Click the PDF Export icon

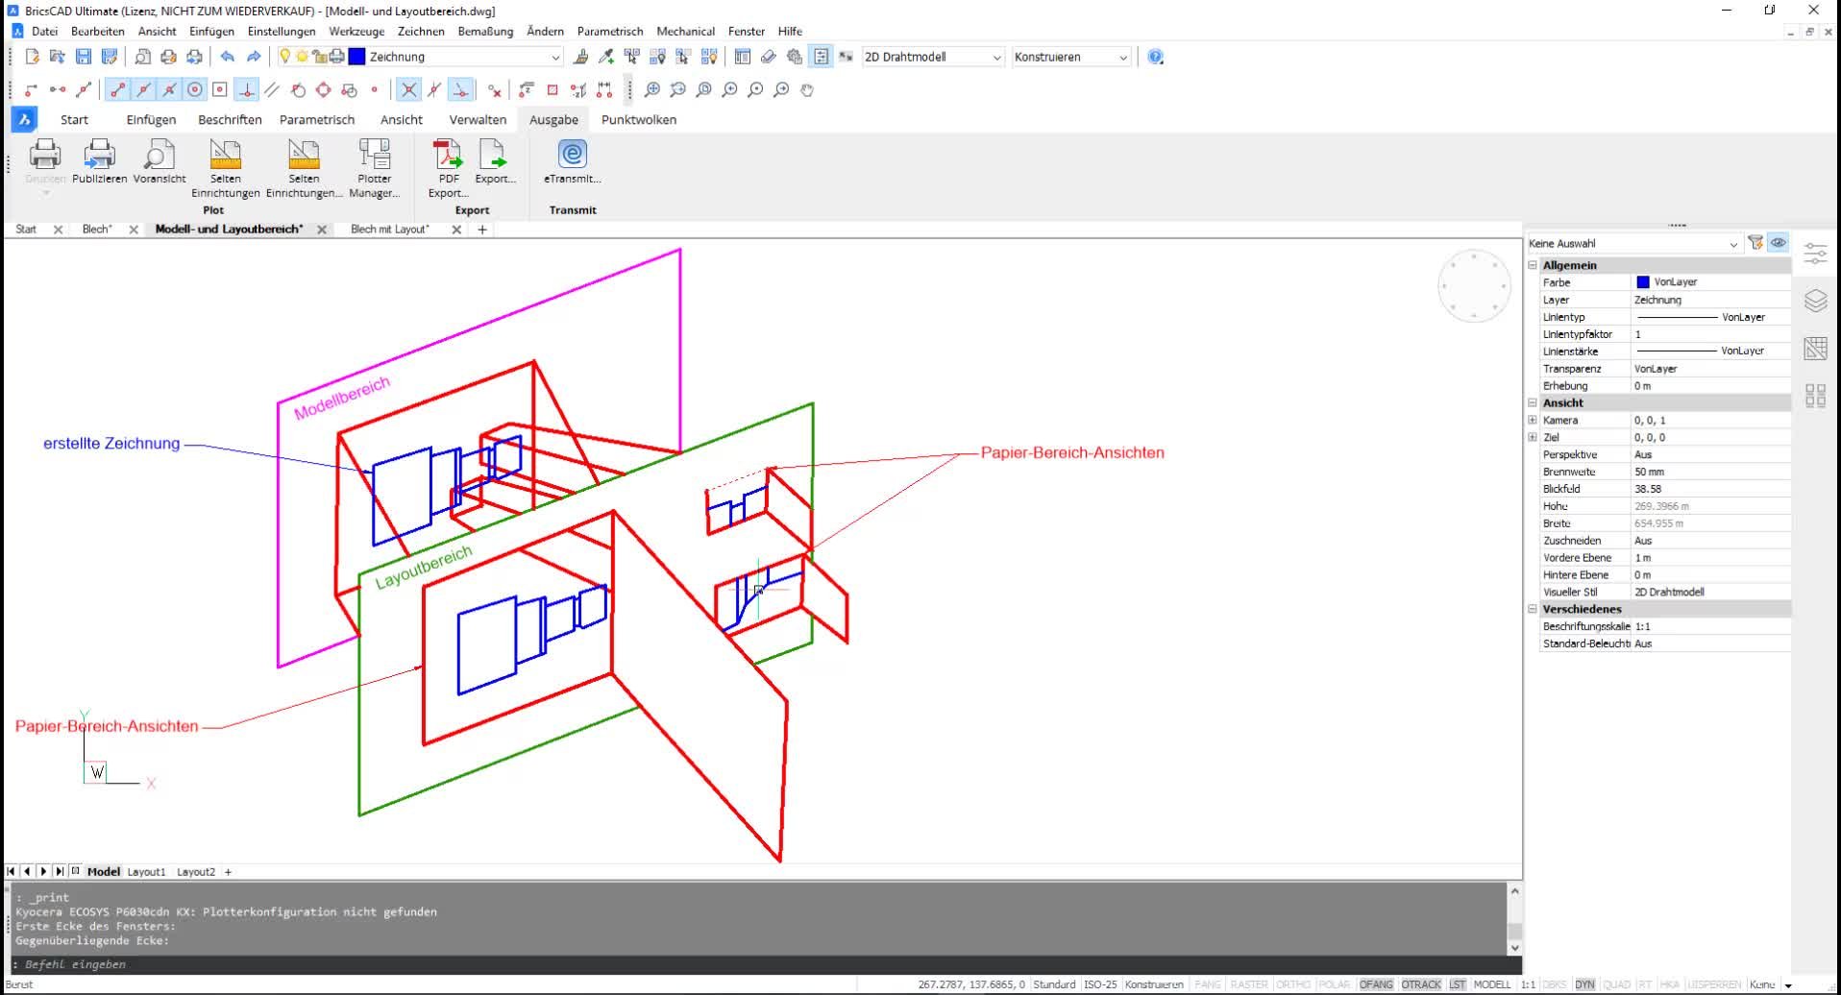click(x=449, y=168)
